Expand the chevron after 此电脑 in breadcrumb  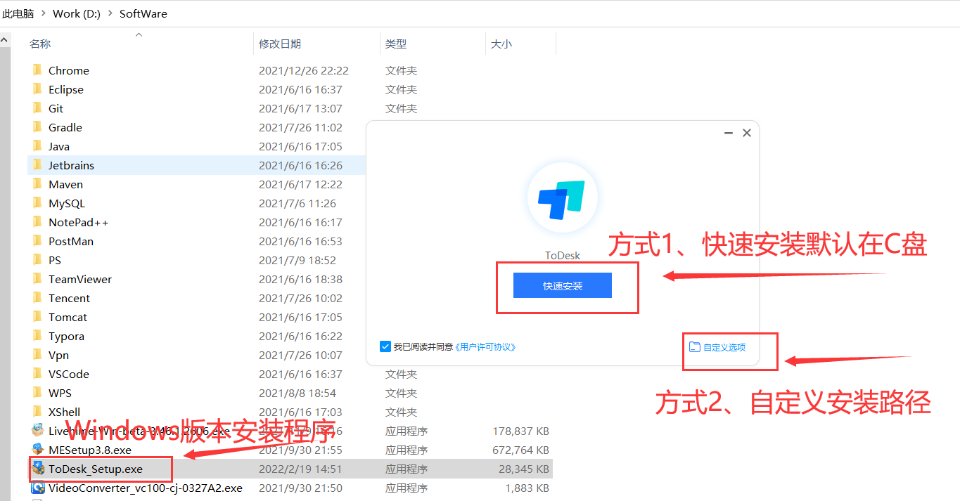pos(44,13)
